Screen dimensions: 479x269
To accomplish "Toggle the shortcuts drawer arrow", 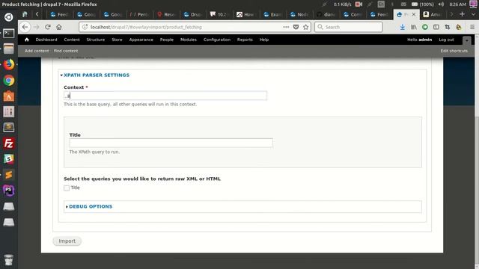I will click(x=466, y=40).
